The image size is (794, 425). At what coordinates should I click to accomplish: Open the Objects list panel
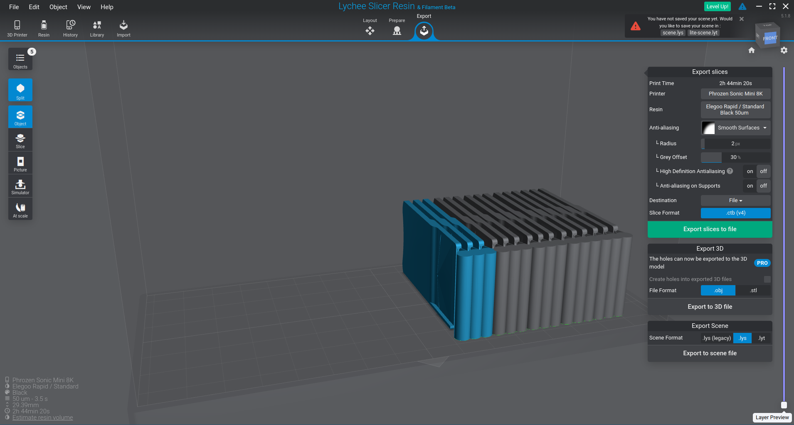click(20, 59)
